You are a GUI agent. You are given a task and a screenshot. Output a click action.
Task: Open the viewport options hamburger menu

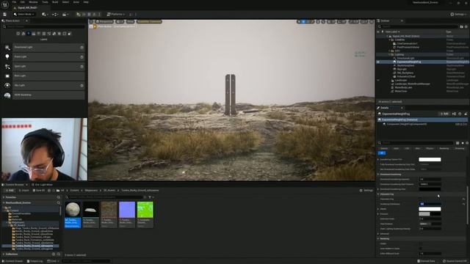click(x=92, y=21)
